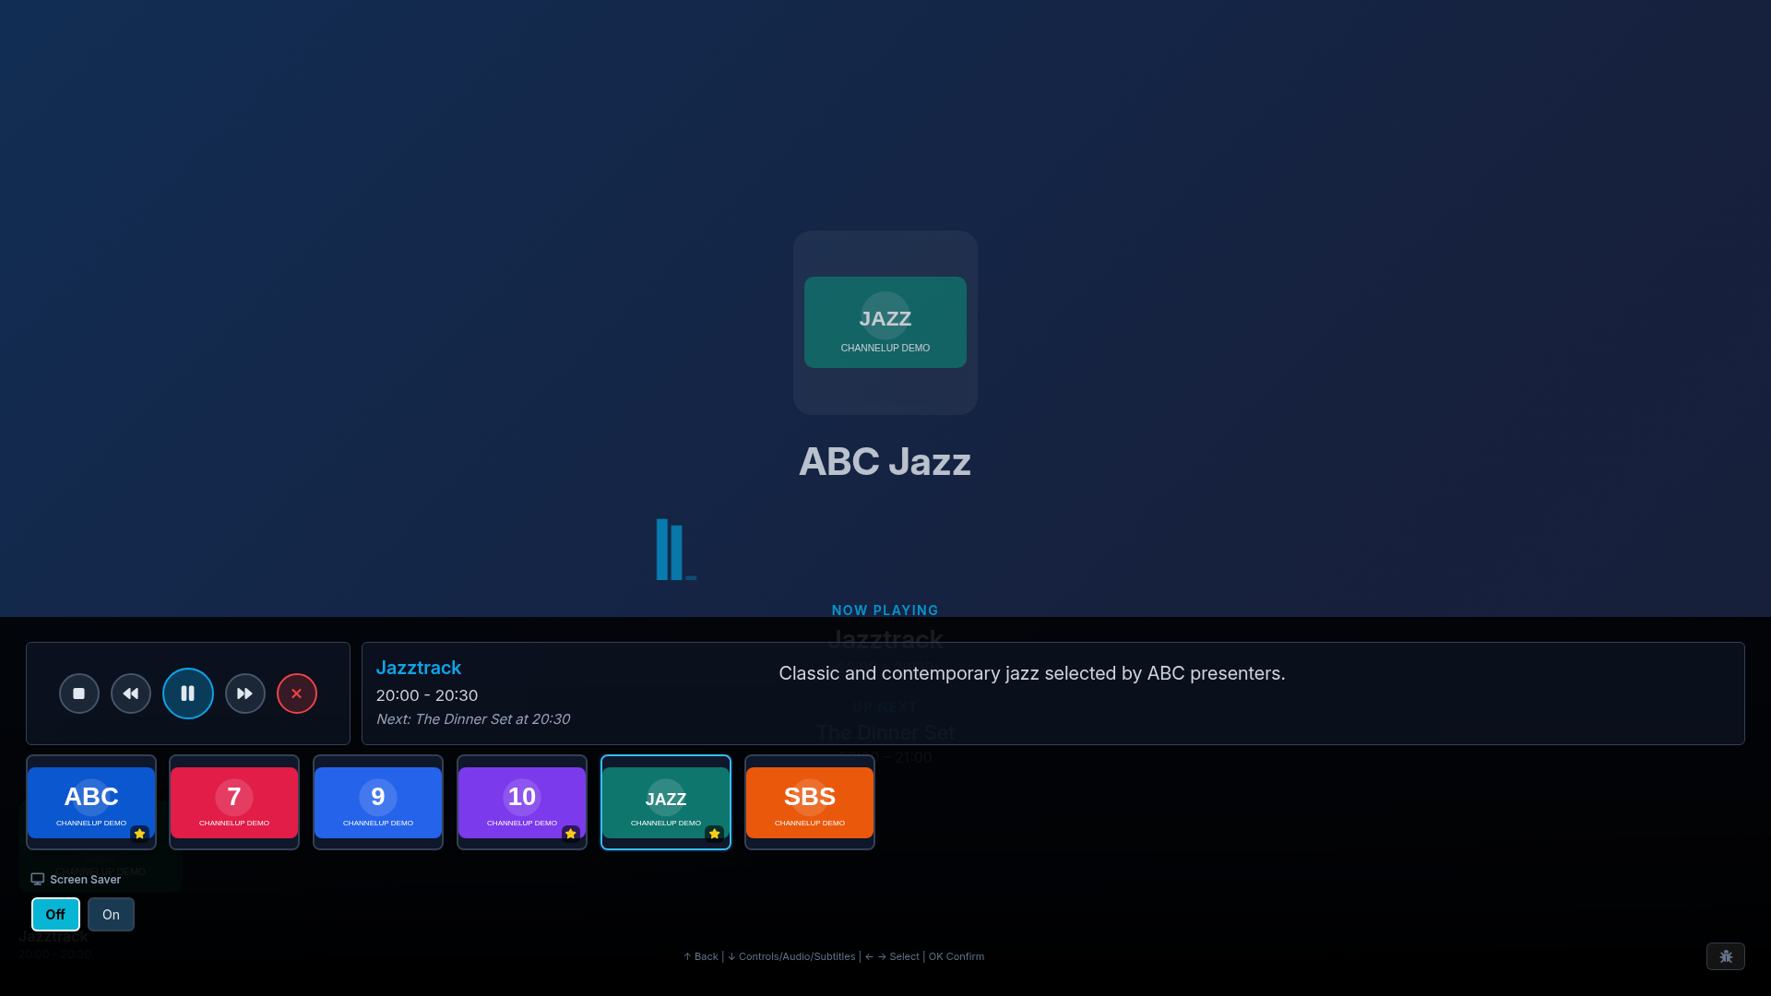This screenshot has height=996, width=1771.
Task: Click the fast-forward button
Action: [x=245, y=694]
